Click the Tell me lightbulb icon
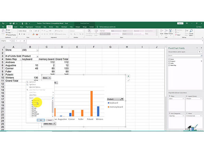The image size is (204, 153). (97, 27)
